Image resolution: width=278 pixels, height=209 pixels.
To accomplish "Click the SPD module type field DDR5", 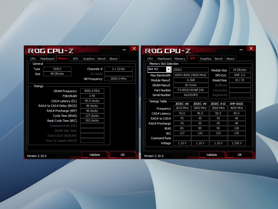I will tap(191, 70).
